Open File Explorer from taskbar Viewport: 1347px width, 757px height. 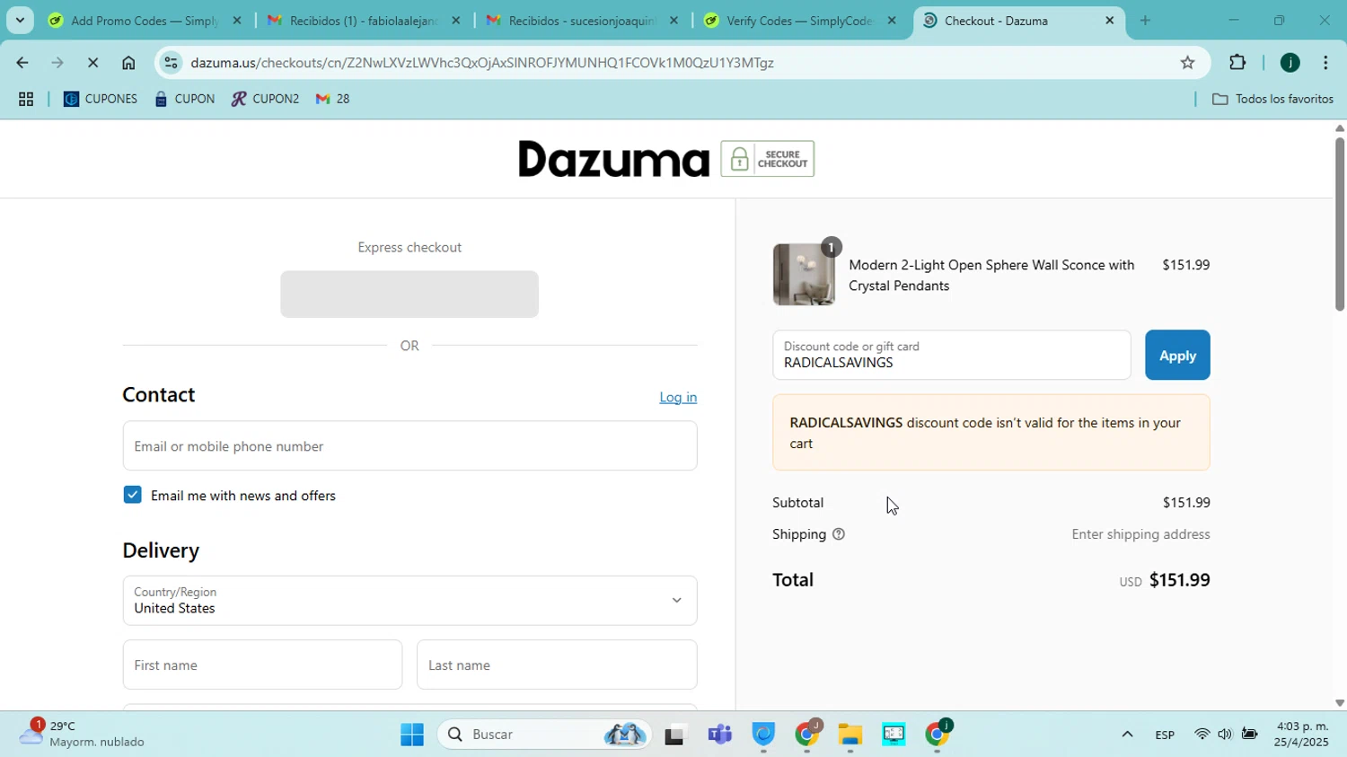point(850,735)
